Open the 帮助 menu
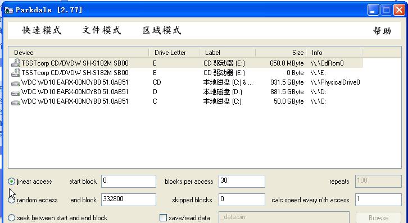 tap(382, 31)
